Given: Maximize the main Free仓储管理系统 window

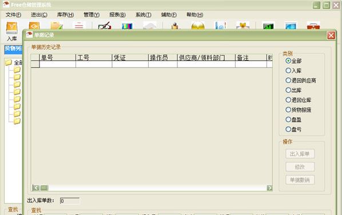Looking at the screenshot, I should (x=327, y=5).
